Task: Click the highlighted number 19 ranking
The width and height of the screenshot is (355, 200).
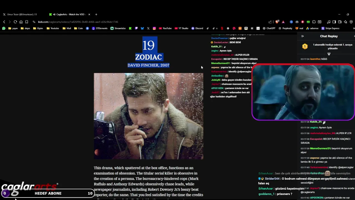Action: pos(148,45)
